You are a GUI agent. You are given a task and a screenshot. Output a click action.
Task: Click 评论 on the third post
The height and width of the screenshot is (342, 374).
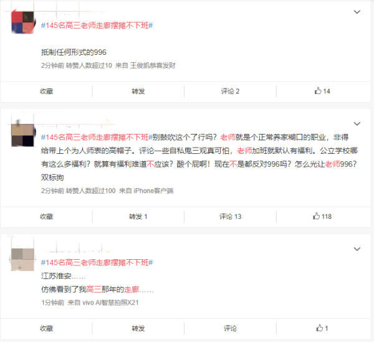click(x=230, y=328)
